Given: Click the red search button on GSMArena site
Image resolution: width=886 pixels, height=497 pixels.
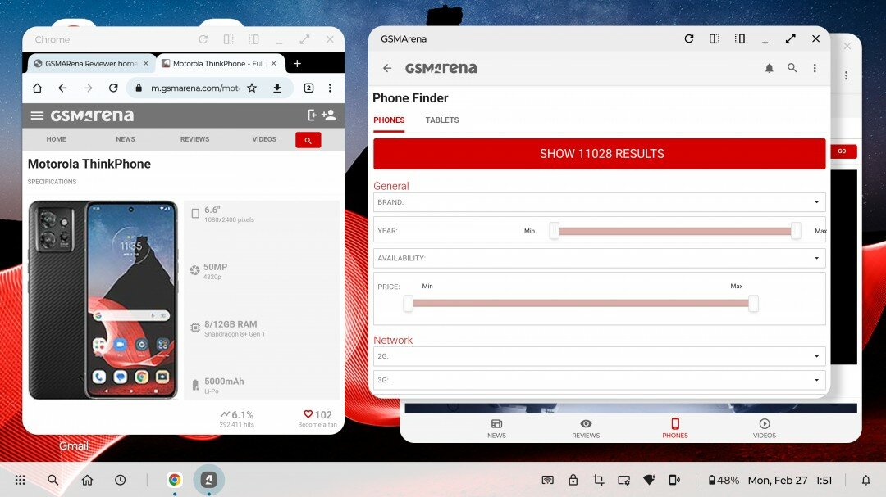Looking at the screenshot, I should tap(308, 140).
